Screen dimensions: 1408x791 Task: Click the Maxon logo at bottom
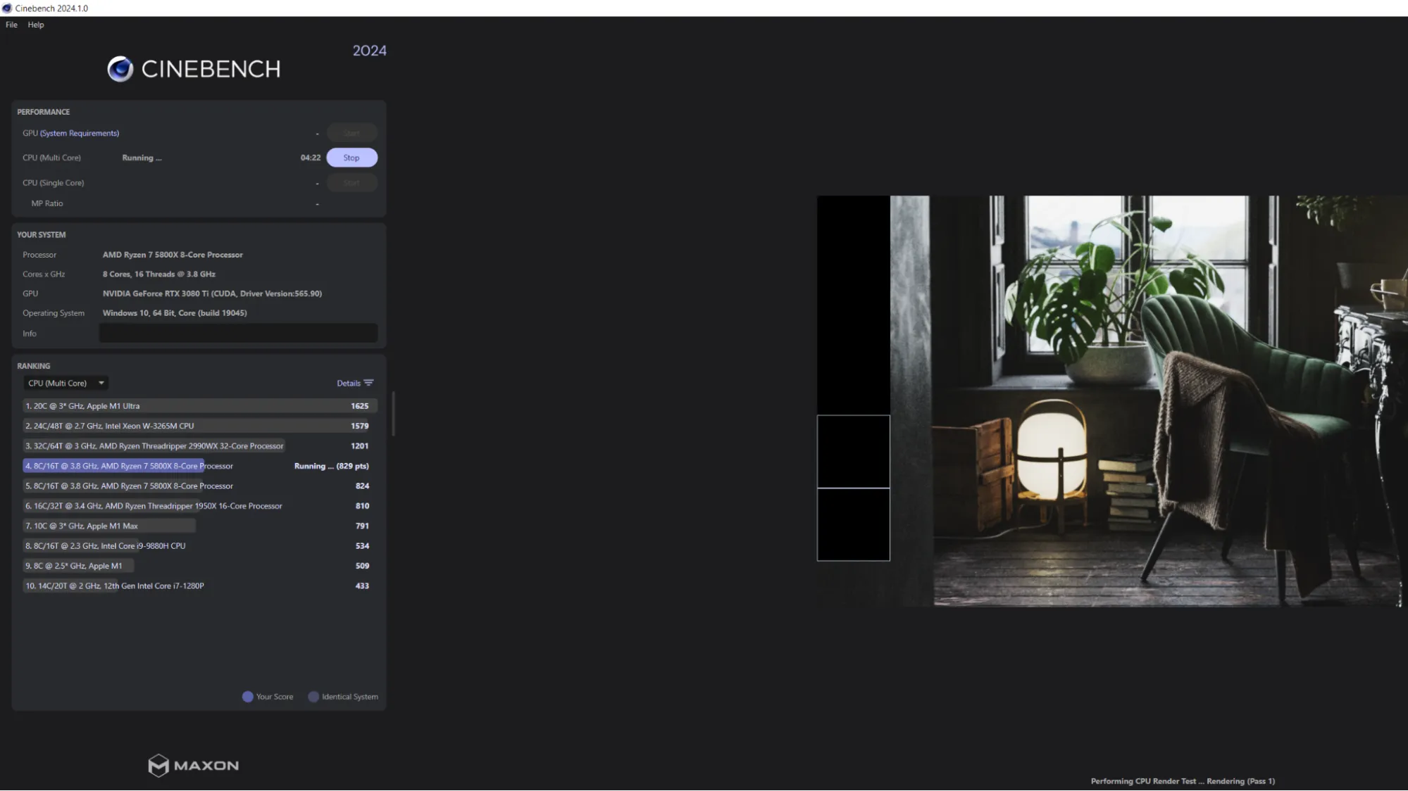click(x=194, y=765)
